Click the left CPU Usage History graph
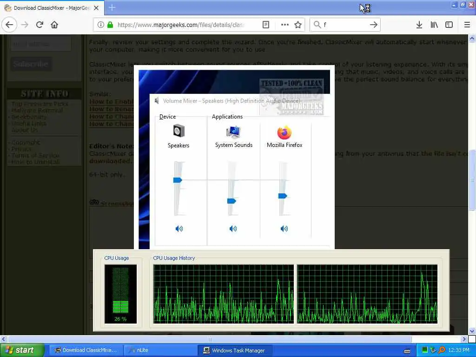The height and width of the screenshot is (357, 476). [224, 294]
